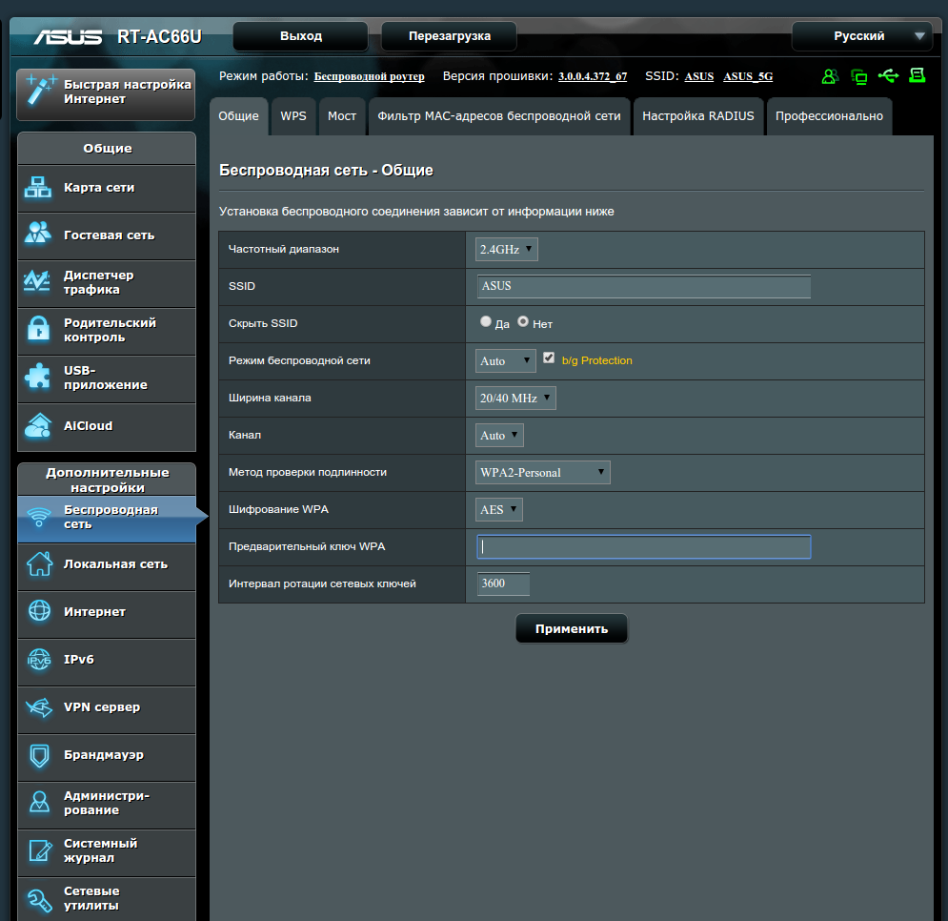
Task: Click the Администрирование user icon
Action: [39, 803]
